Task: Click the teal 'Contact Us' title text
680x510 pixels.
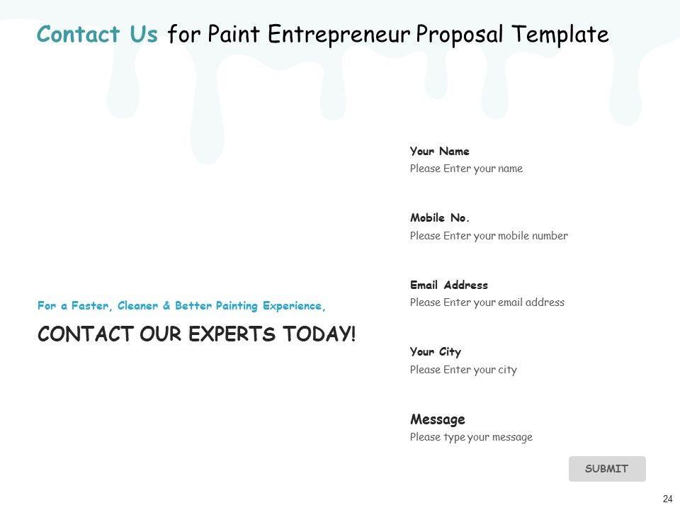Action: [x=97, y=34]
